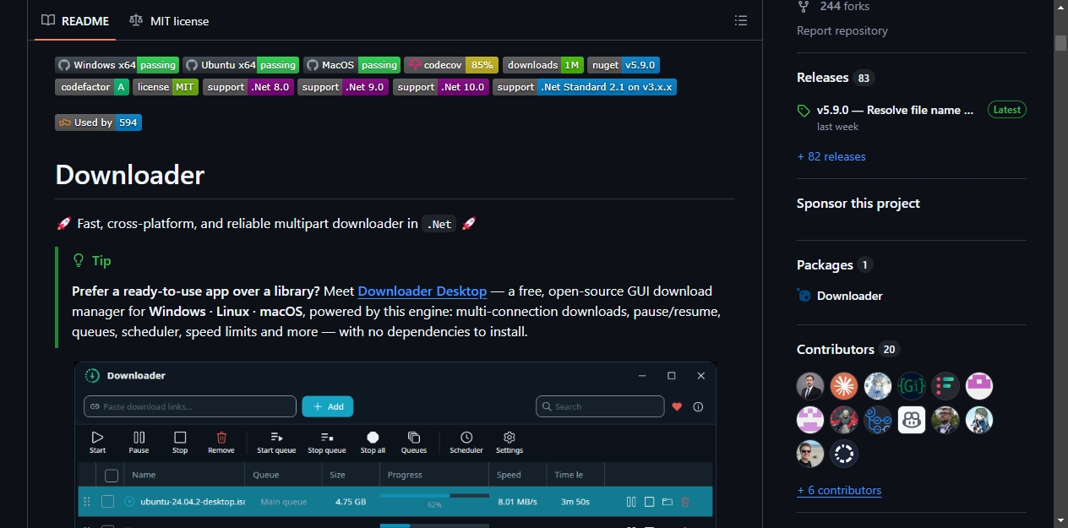The image size is (1068, 528).
Task: Open the dashed white circle contributor avatar
Action: 844,454
